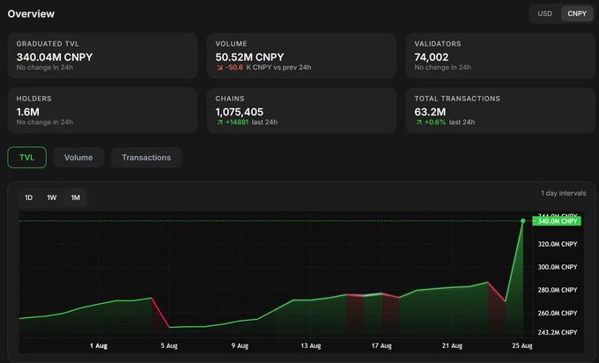
Task: Click the 63.2M transactions value
Action: click(430, 112)
